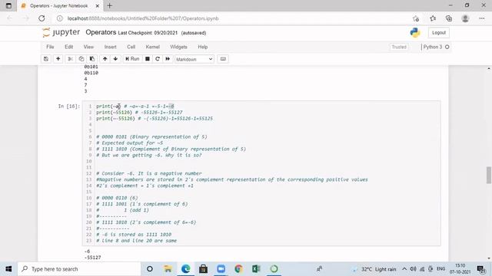
Task: Open the File menu
Action: tap(50, 47)
